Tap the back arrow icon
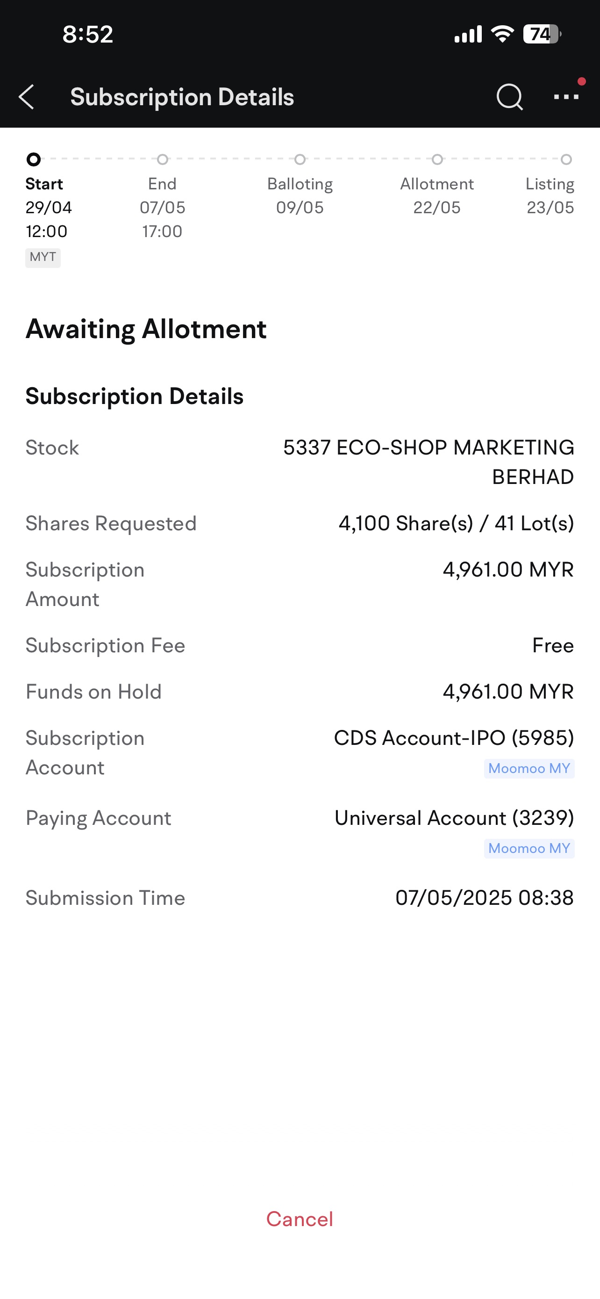 tap(26, 97)
